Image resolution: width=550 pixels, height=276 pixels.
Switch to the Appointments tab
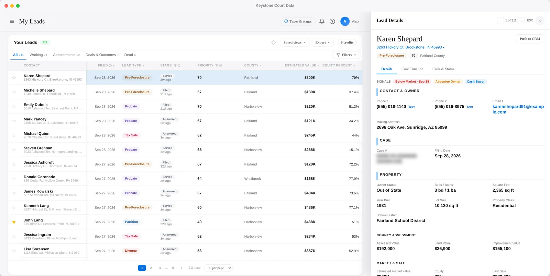tap(66, 55)
